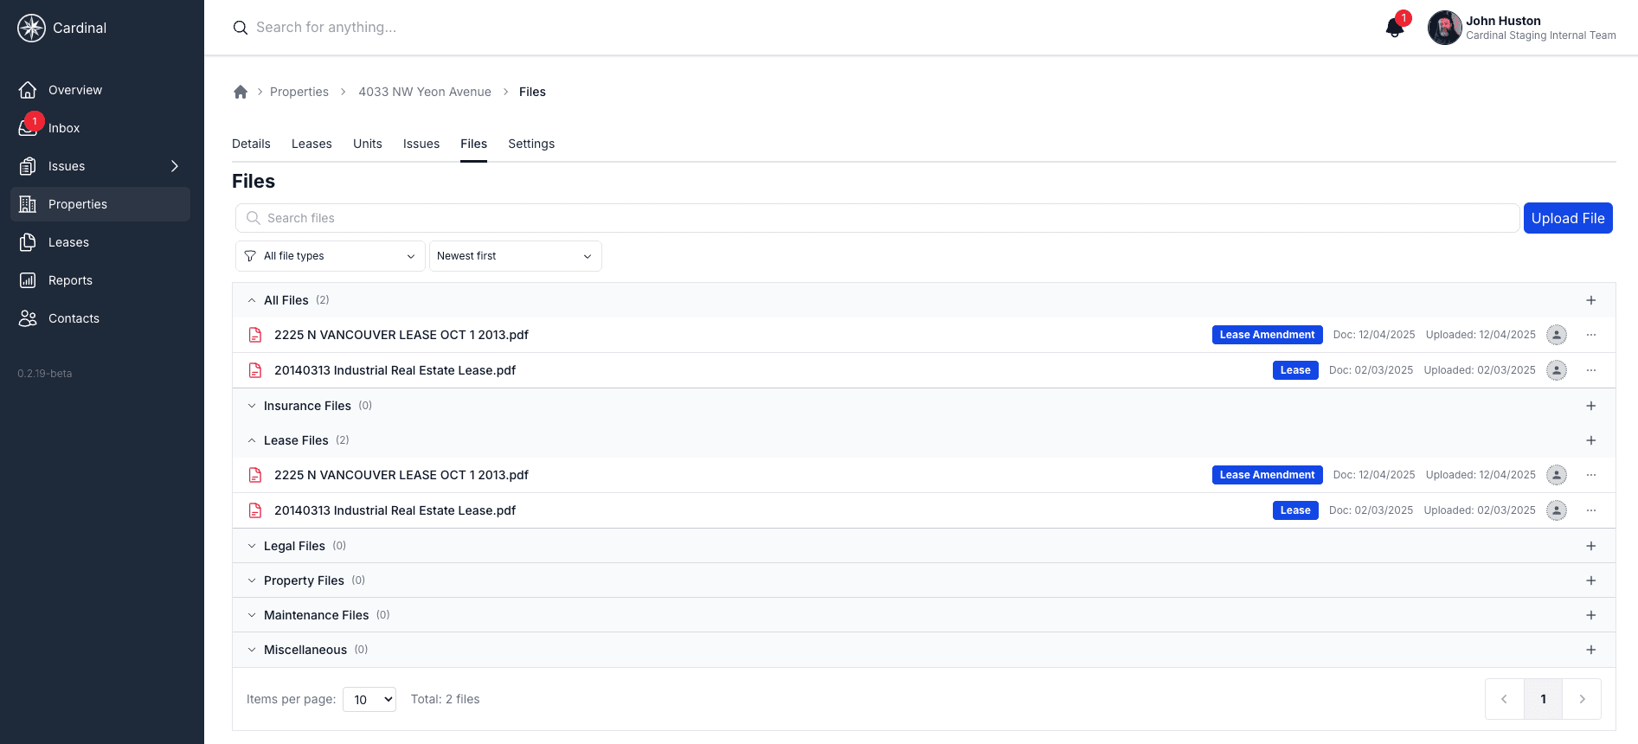Open the more-options menu for 2225 N VANCOUVER in All Files

pyautogui.click(x=1590, y=335)
